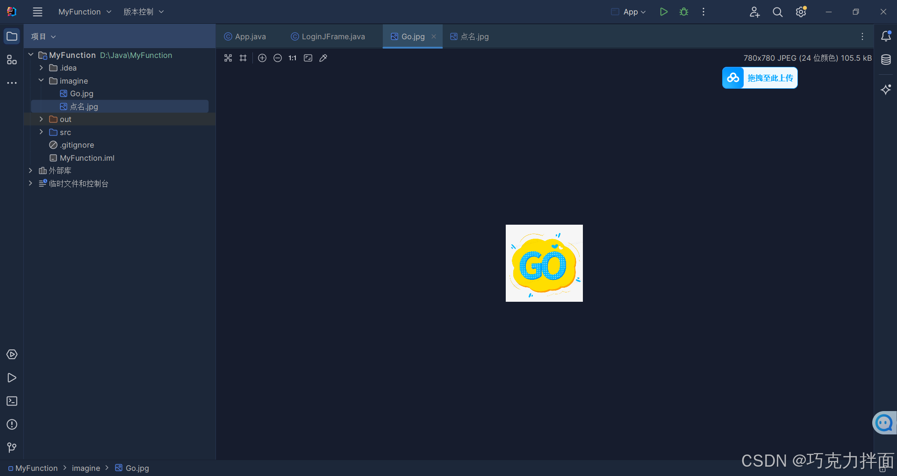897x476 pixels.
Task: Toggle grid display in image viewer
Action: tap(243, 58)
